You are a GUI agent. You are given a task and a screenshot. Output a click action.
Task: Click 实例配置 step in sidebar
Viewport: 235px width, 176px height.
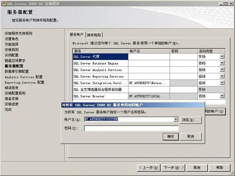(11, 55)
